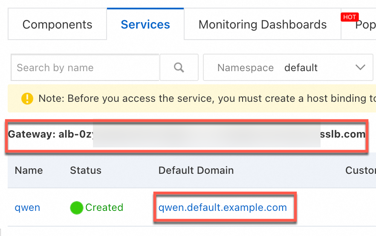Click the Gateway address text
Image resolution: width=376 pixels, height=236 pixels.
187,134
